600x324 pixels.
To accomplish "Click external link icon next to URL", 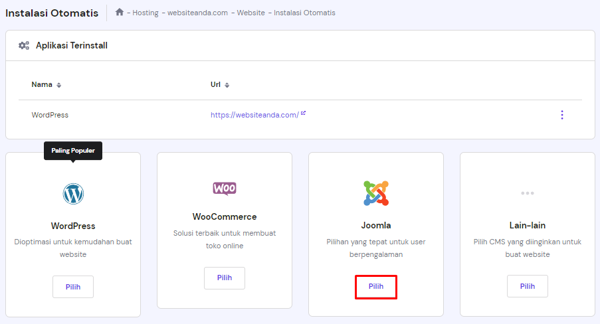I will 303,114.
